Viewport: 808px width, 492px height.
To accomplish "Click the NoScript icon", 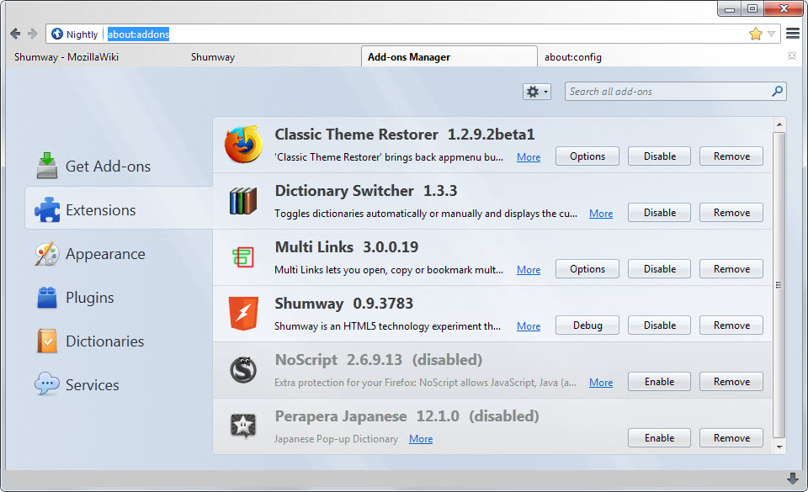I will point(243,369).
